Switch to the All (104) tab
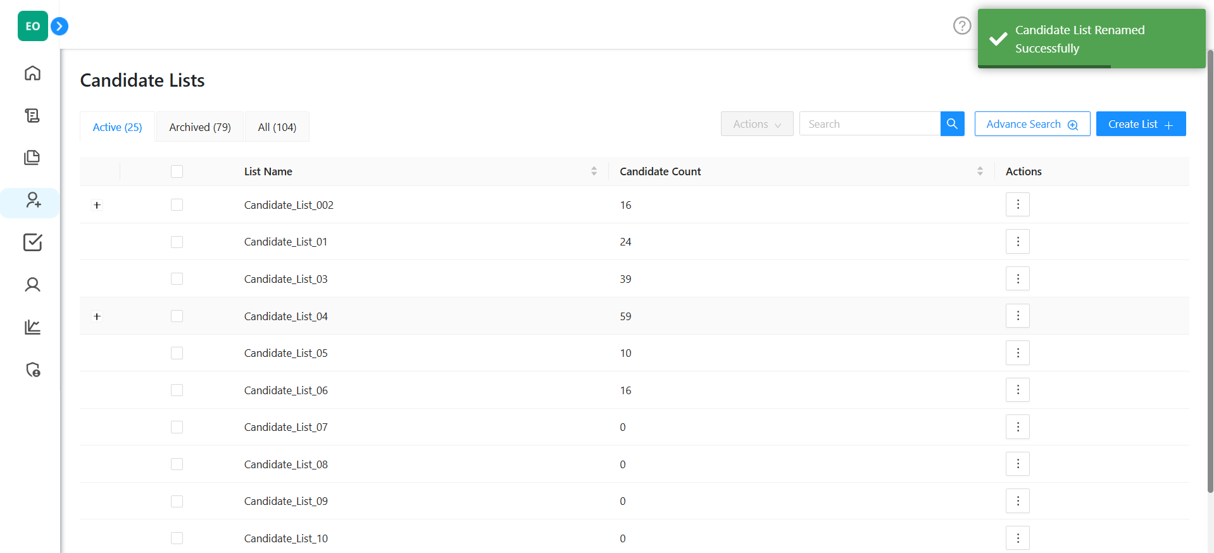This screenshot has width=1214, height=553. pyautogui.click(x=277, y=127)
